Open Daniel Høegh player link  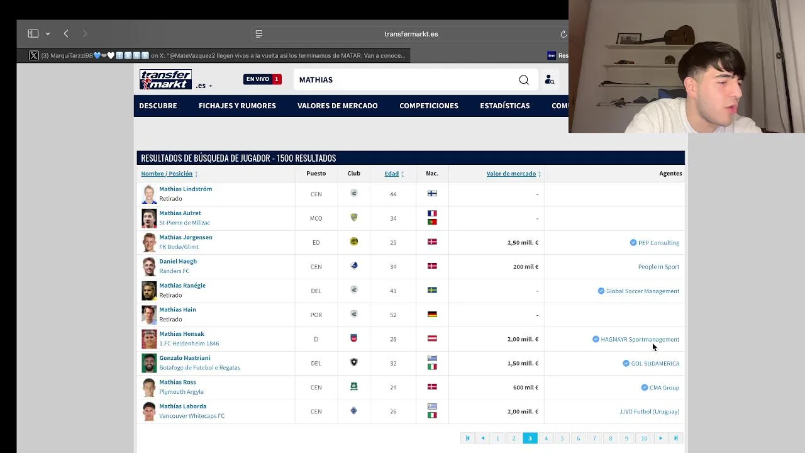pyautogui.click(x=178, y=261)
